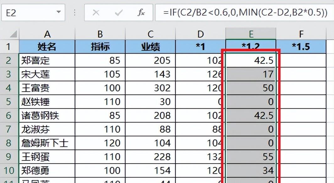Select row 4 header
This screenshot has height=183, width=334.
point(9,88)
